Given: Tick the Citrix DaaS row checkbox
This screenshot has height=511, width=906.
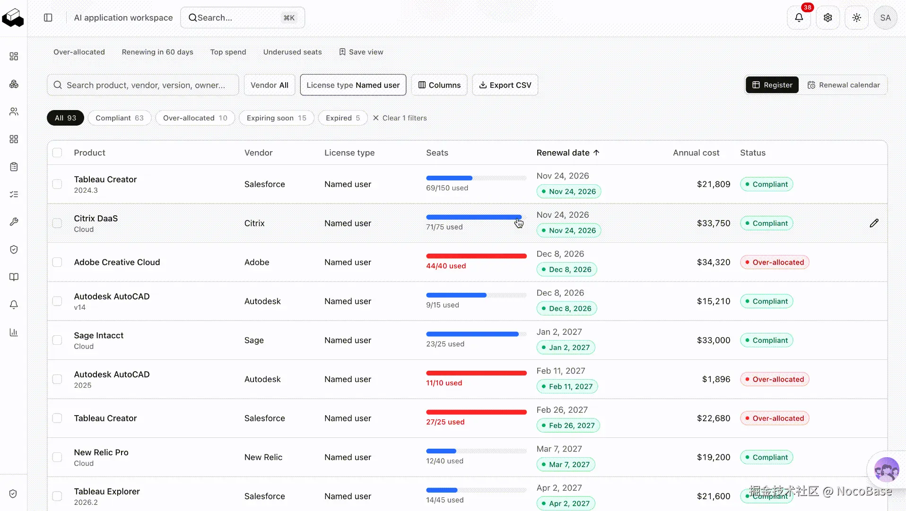Looking at the screenshot, I should [x=57, y=223].
